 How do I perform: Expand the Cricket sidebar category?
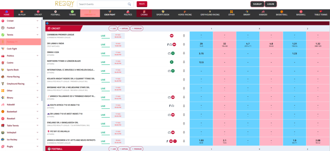(x=37, y=21)
